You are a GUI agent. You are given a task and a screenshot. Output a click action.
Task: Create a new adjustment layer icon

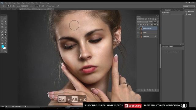(x=147, y=90)
